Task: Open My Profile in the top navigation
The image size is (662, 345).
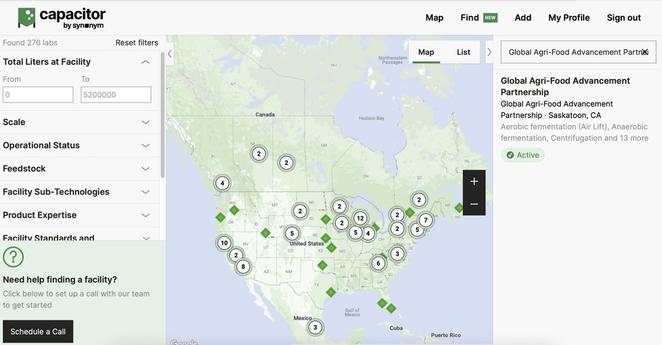Action: point(569,18)
